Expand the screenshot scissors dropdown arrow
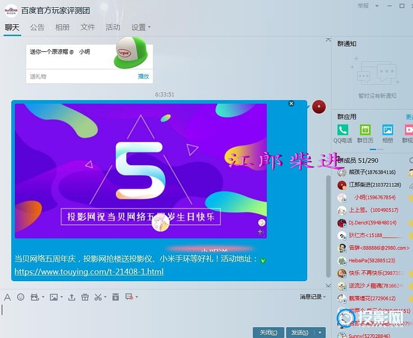The height and width of the screenshot is (338, 413). [105, 297]
